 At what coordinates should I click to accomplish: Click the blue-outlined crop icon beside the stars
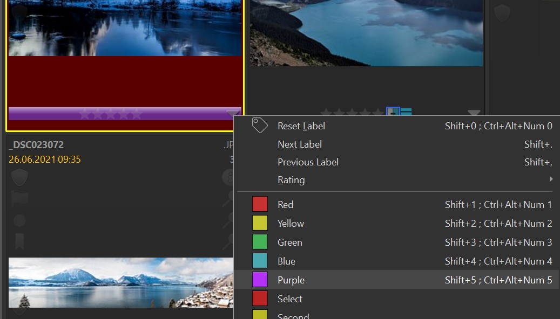coord(393,112)
